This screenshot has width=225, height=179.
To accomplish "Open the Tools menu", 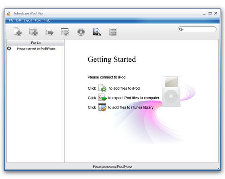I will (38, 20).
